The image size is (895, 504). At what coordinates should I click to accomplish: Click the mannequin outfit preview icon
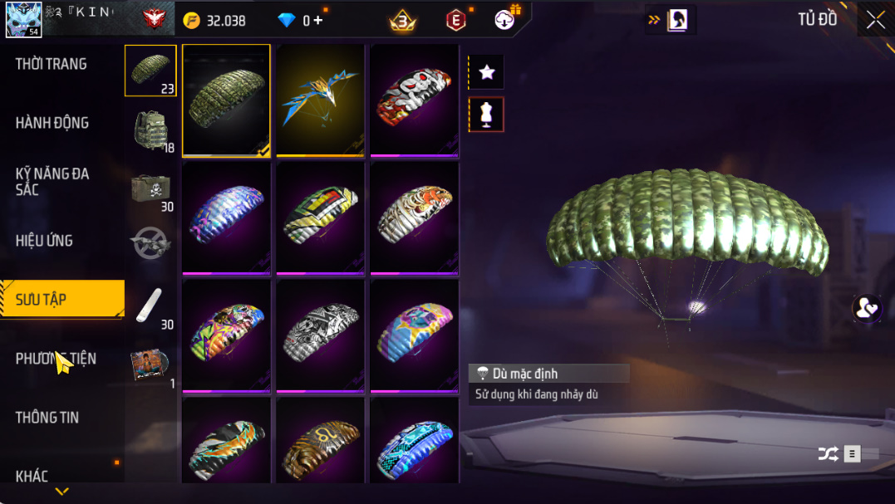point(486,115)
